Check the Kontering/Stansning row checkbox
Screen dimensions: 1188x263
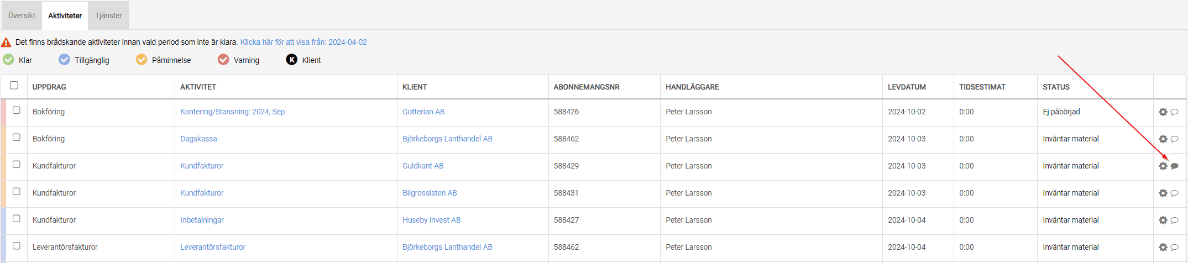tap(17, 111)
